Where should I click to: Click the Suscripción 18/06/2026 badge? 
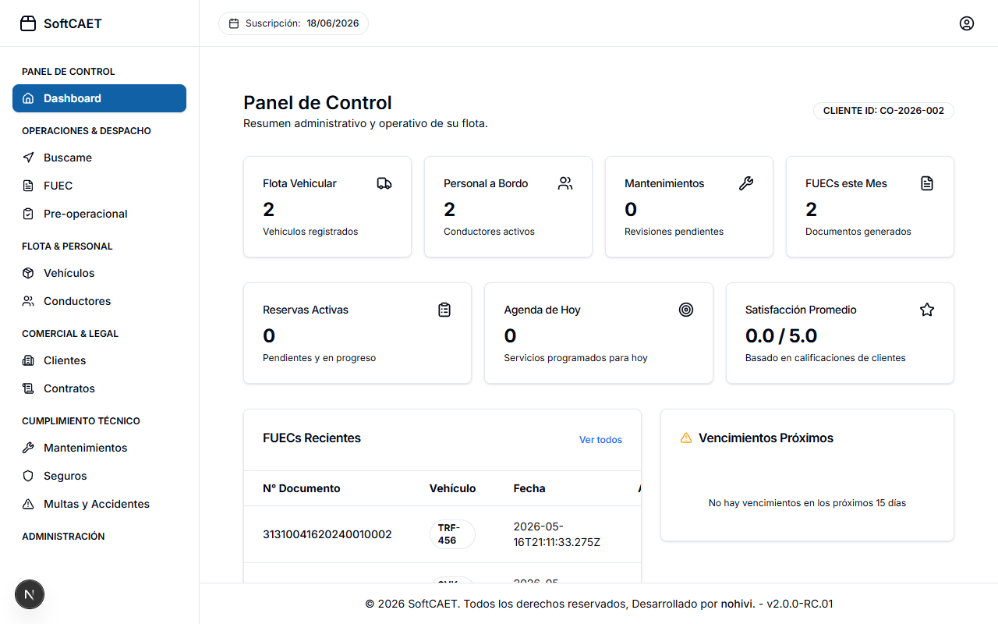tap(293, 23)
